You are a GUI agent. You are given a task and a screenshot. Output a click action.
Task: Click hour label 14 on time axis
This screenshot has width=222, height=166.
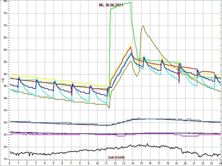[x=133, y=163]
